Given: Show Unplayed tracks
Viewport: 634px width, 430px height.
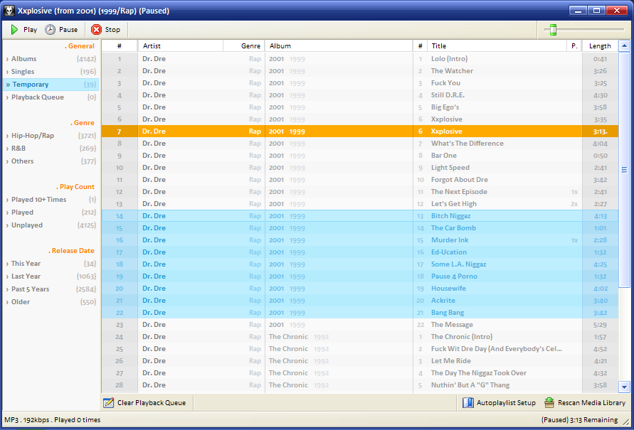Looking at the screenshot, I should (51, 225).
